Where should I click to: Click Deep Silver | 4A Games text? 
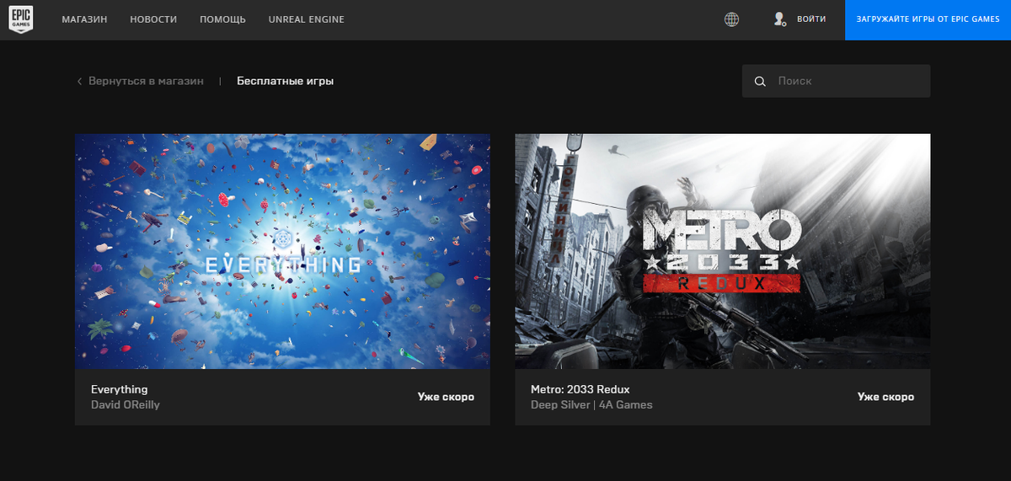tap(591, 404)
